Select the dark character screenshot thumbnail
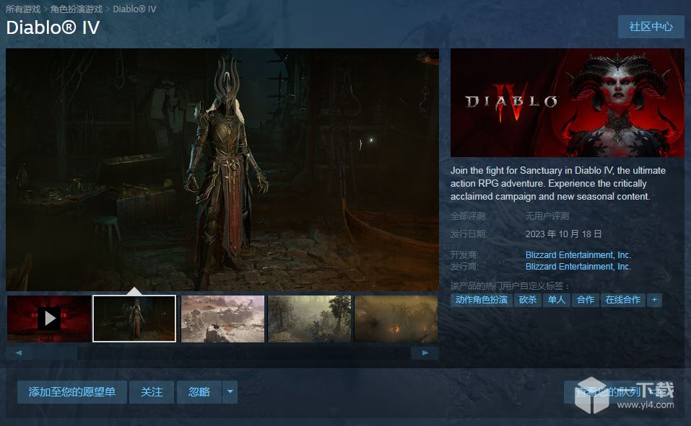The image size is (691, 426). 134,318
